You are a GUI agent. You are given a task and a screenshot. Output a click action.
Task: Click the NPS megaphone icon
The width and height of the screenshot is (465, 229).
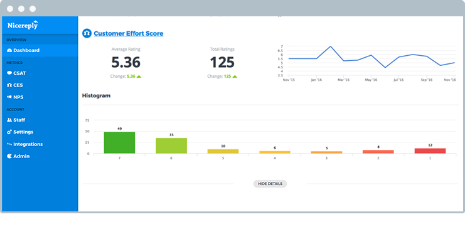point(9,97)
